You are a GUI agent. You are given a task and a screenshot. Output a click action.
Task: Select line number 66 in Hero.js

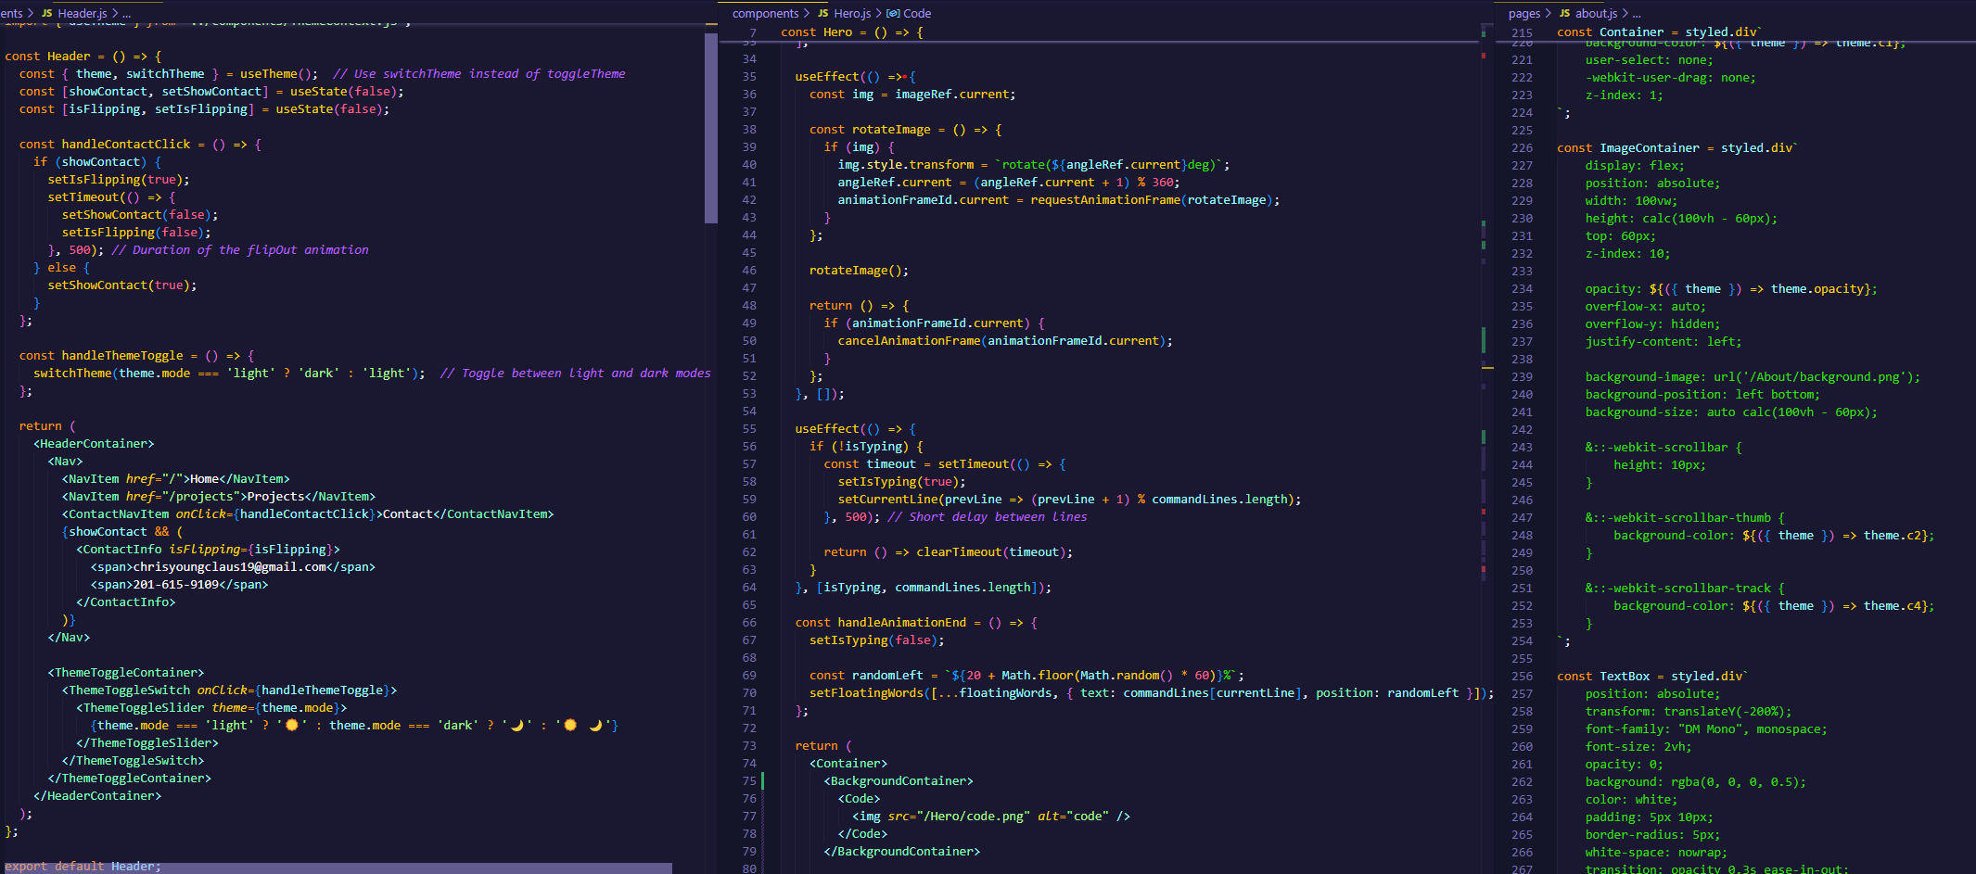pyautogui.click(x=749, y=623)
